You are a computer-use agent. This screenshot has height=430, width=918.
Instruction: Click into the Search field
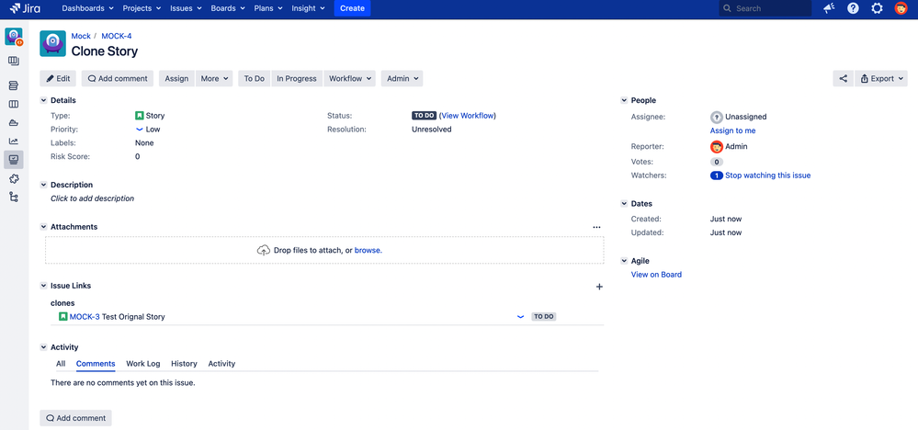765,8
